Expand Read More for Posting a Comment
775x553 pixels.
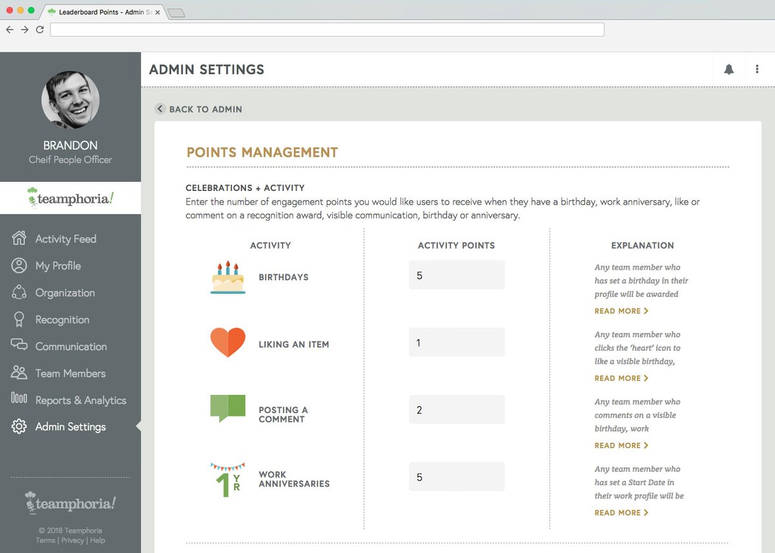tap(621, 445)
